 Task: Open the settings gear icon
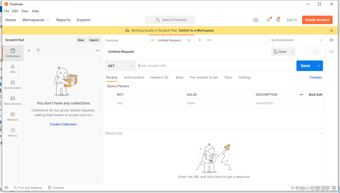pyautogui.click(x=278, y=20)
